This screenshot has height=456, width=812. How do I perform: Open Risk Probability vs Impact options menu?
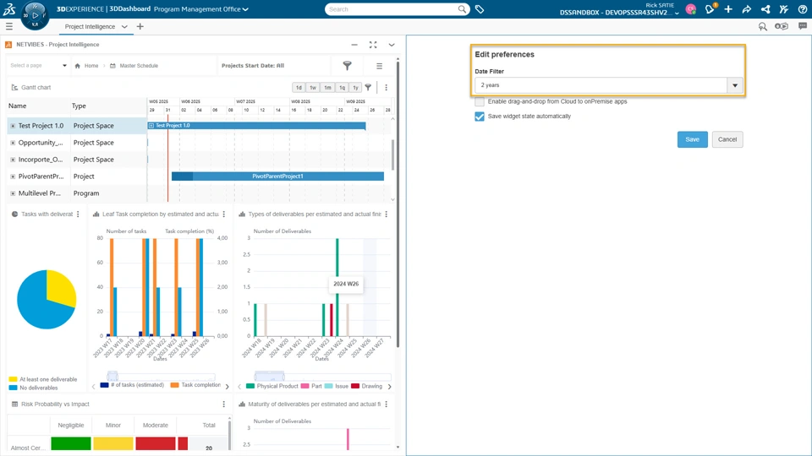tap(223, 404)
